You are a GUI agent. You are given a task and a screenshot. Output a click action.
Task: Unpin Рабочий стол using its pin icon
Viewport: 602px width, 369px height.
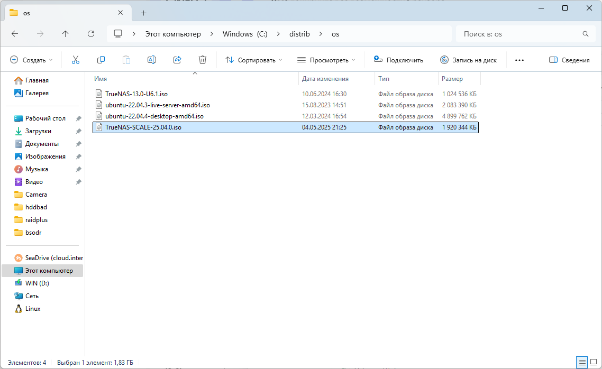pyautogui.click(x=79, y=118)
